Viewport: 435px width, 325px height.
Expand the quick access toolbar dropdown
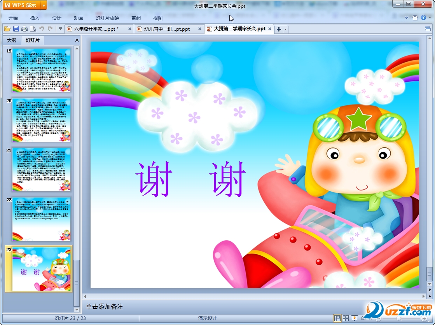click(x=60, y=29)
